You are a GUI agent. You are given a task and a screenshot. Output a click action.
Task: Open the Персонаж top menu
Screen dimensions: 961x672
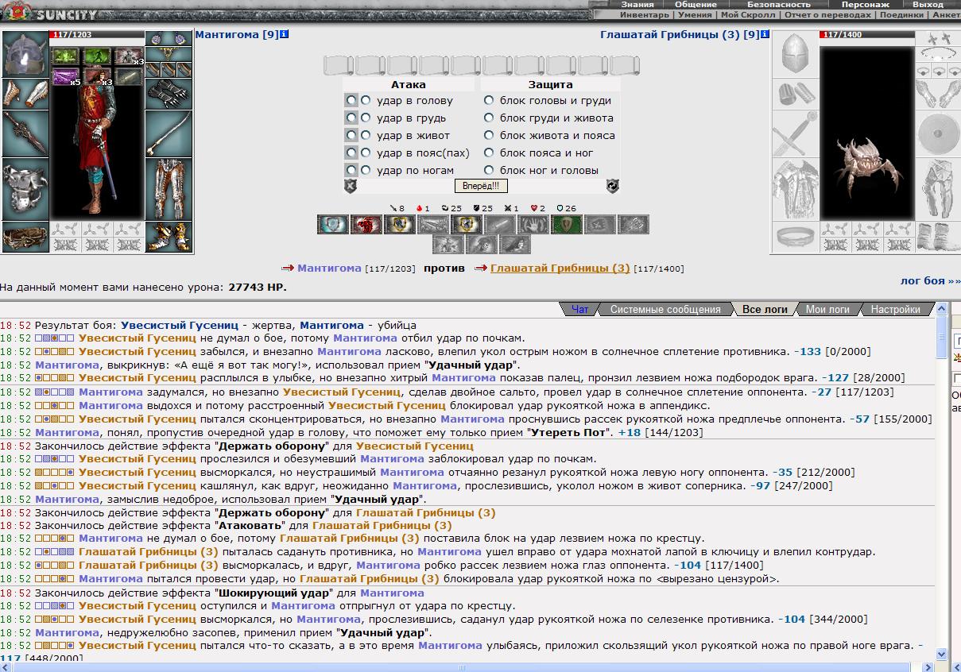(x=865, y=5)
